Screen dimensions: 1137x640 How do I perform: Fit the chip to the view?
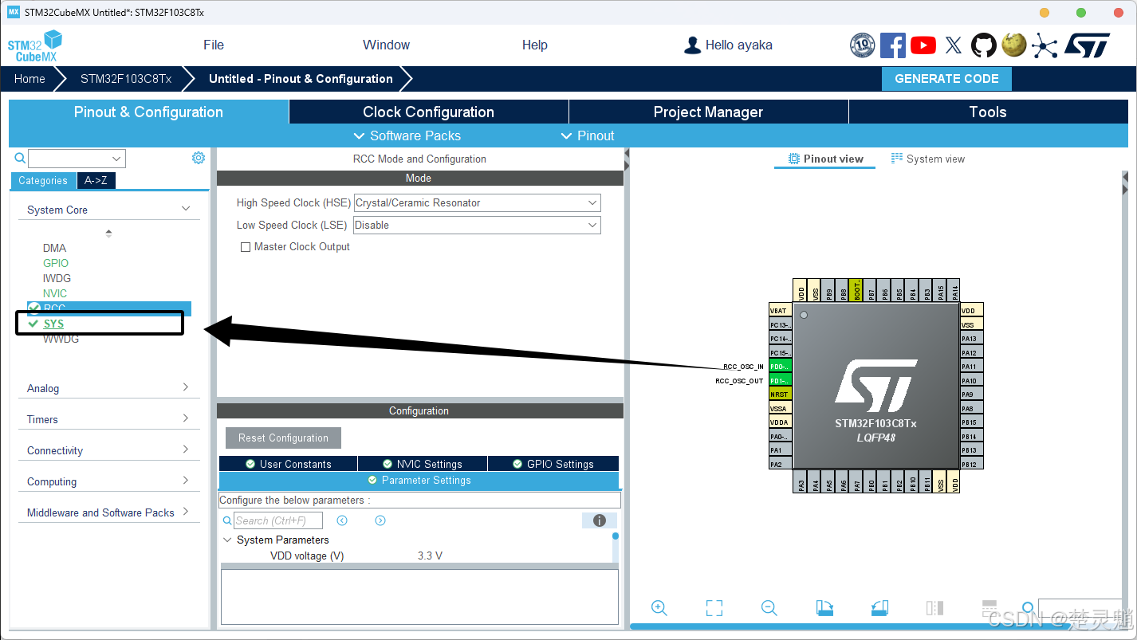(714, 608)
